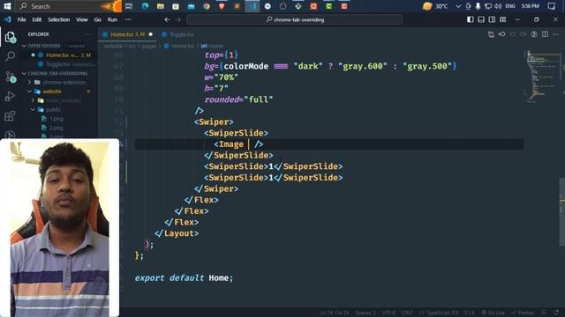Split the editor to the right
This screenshot has width=565, height=317.
pos(545,34)
